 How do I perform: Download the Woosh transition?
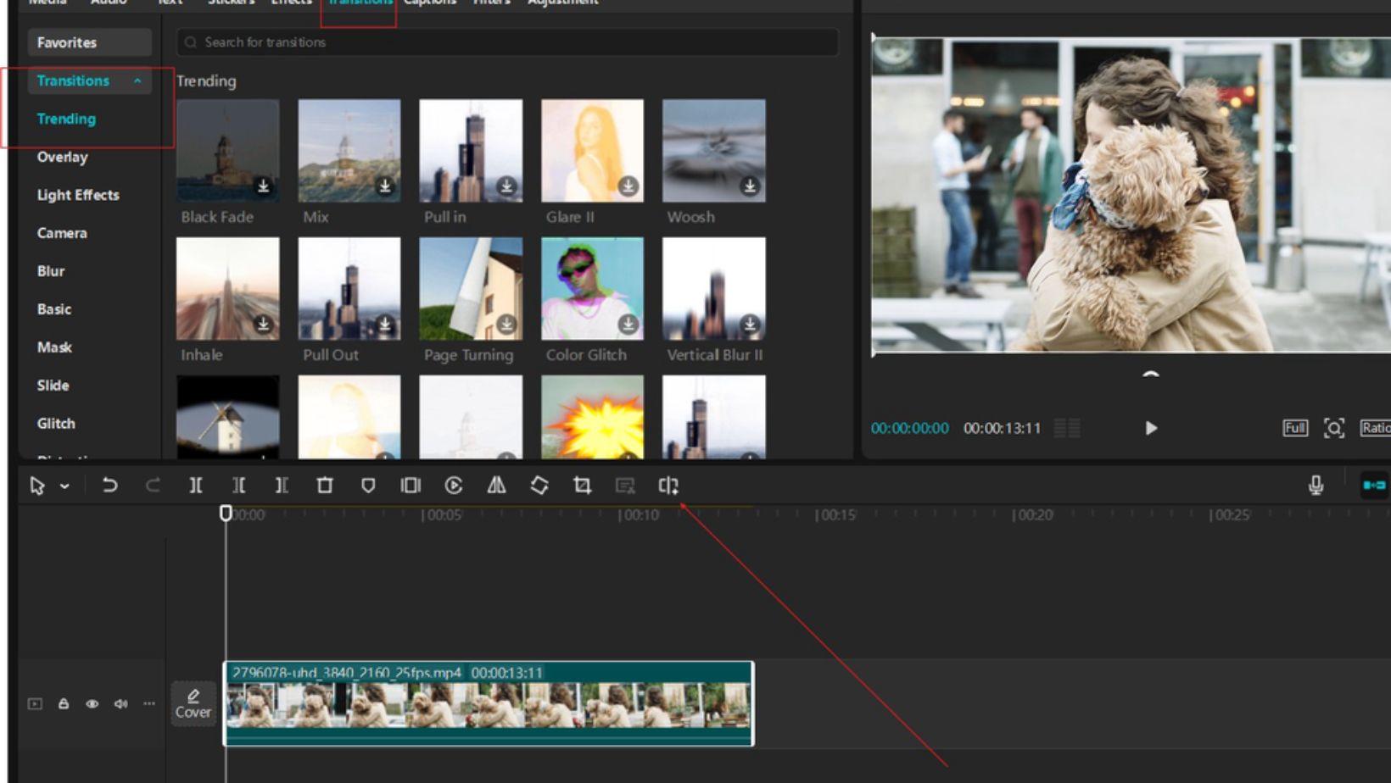[750, 186]
